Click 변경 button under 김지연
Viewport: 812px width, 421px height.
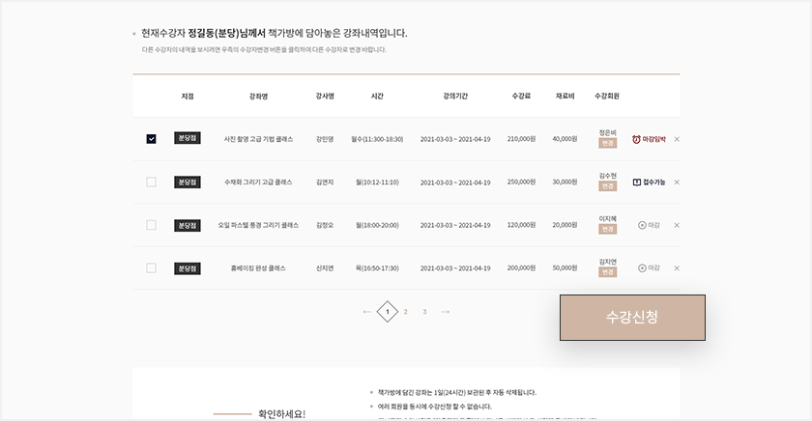click(x=607, y=272)
